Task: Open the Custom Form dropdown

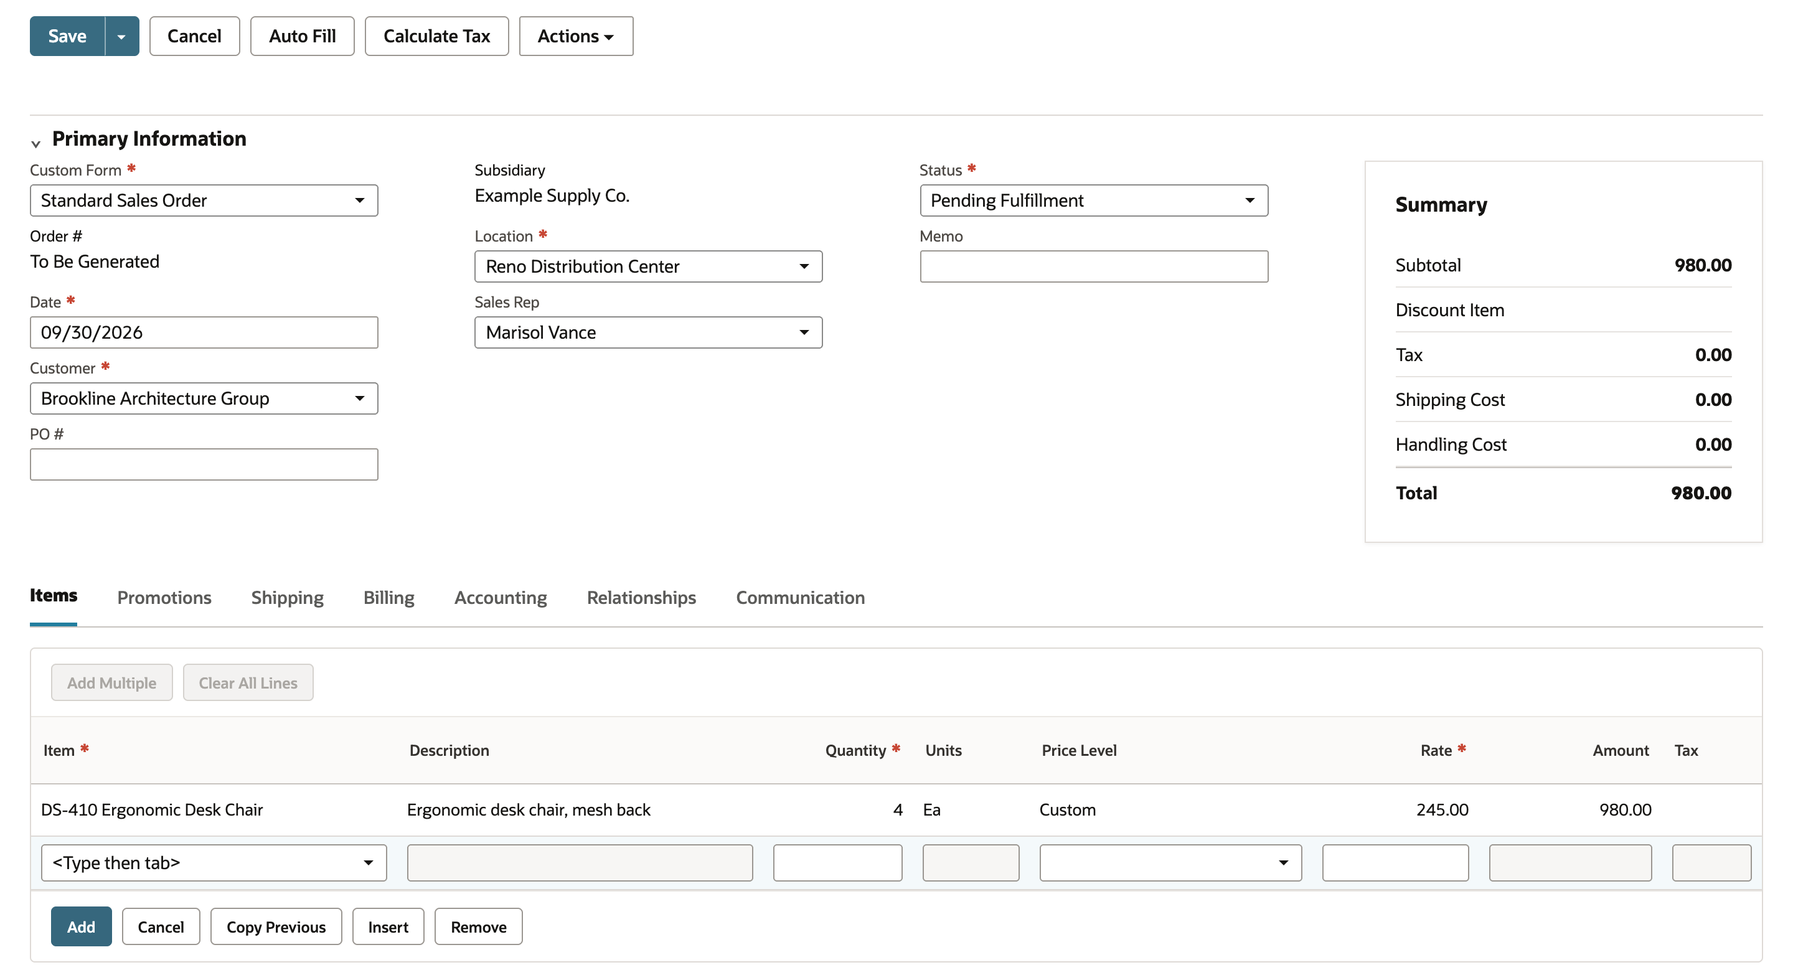Action: (x=204, y=200)
